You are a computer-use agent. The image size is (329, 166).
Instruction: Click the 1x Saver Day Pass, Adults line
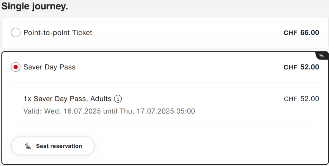(x=67, y=99)
